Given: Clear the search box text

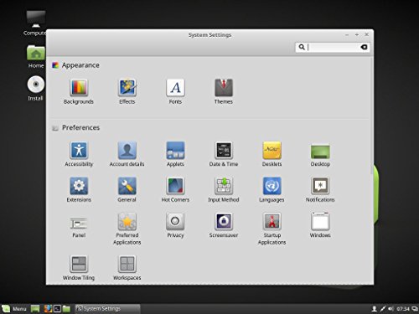Looking at the screenshot, I should [364, 47].
